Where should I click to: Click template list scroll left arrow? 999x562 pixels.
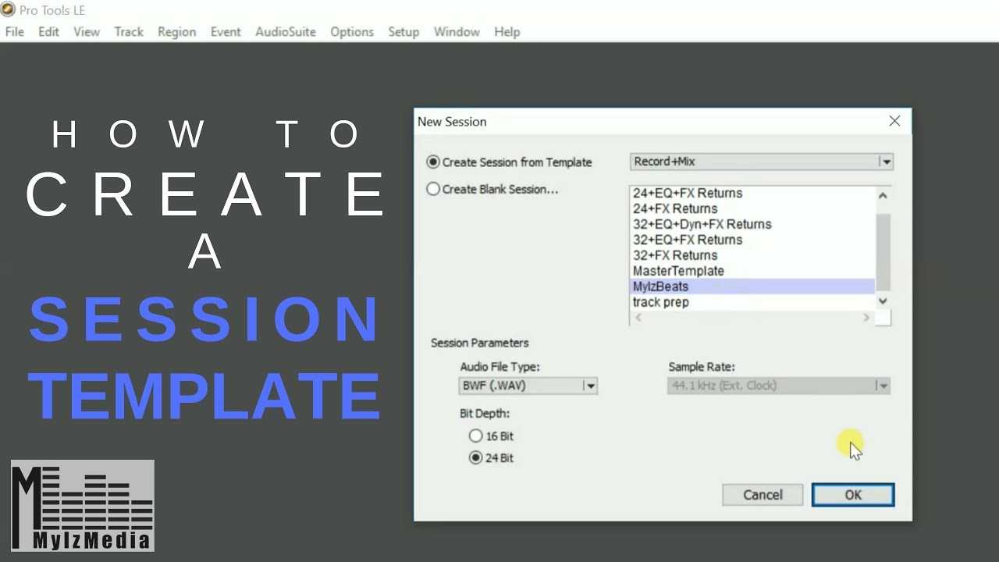click(x=638, y=318)
